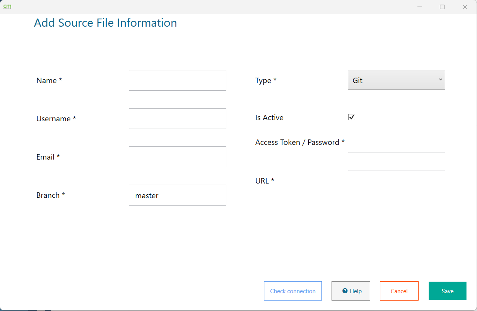The image size is (477, 311).
Task: Click the Name input field
Action: pos(177,80)
